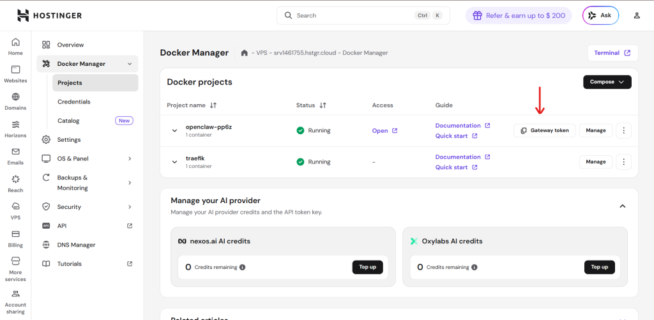
Task: Open the openclaw-pp6z three-dot menu
Action: [623, 130]
